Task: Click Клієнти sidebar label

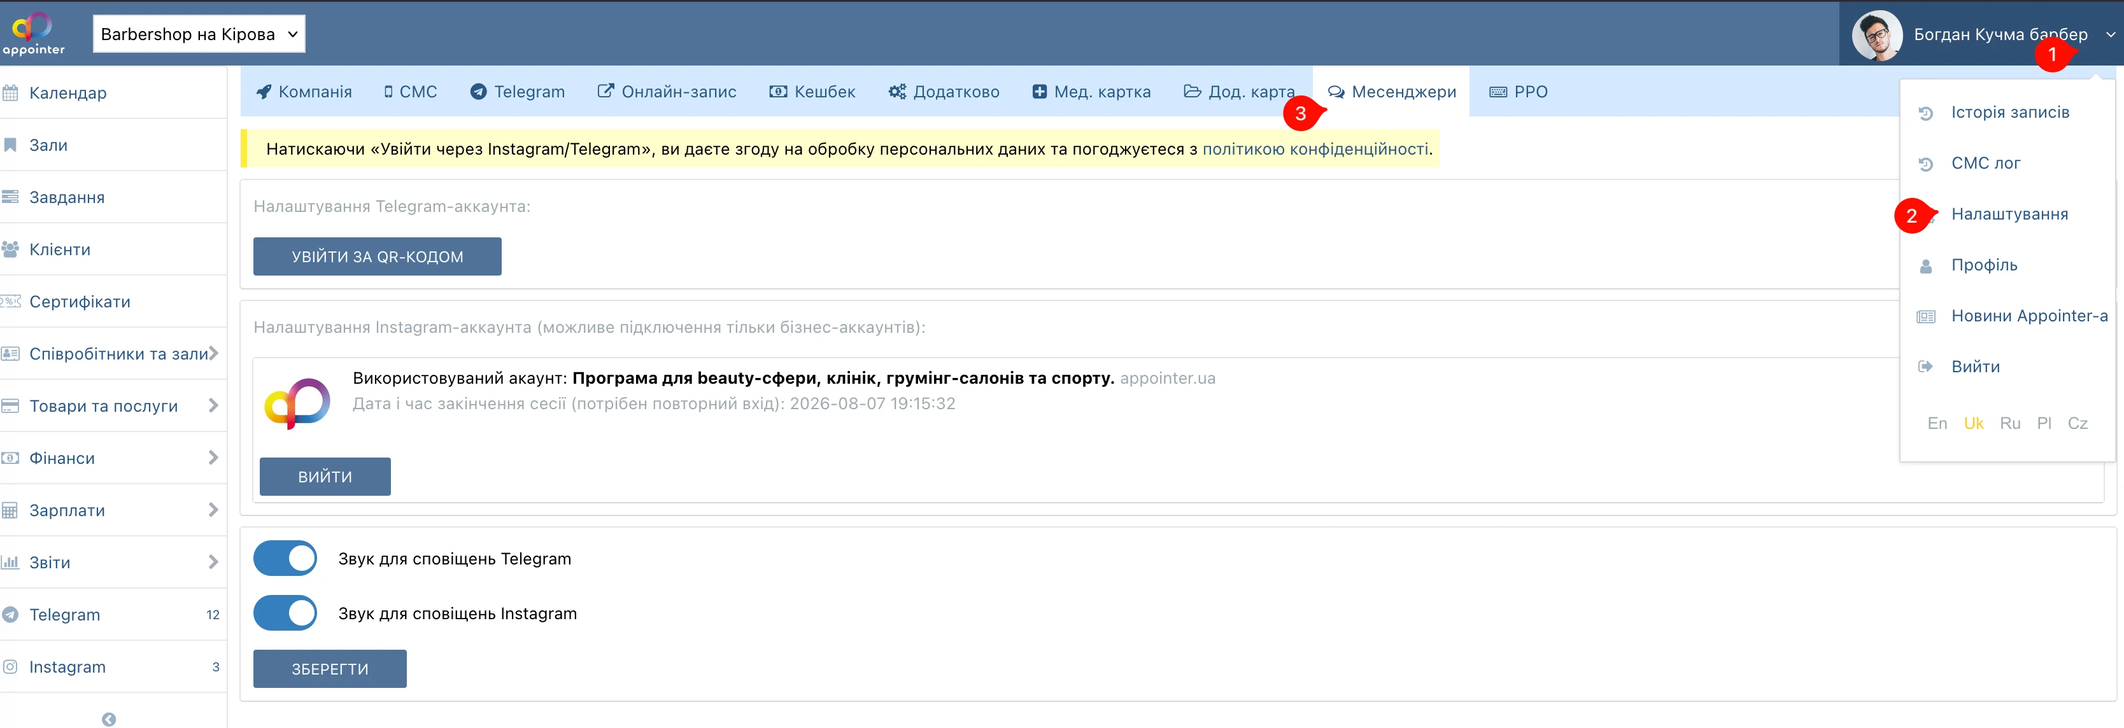Action: tap(60, 250)
